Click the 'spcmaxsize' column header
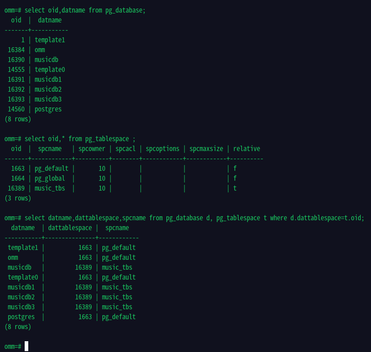This screenshot has width=371, height=352. (x=206, y=149)
